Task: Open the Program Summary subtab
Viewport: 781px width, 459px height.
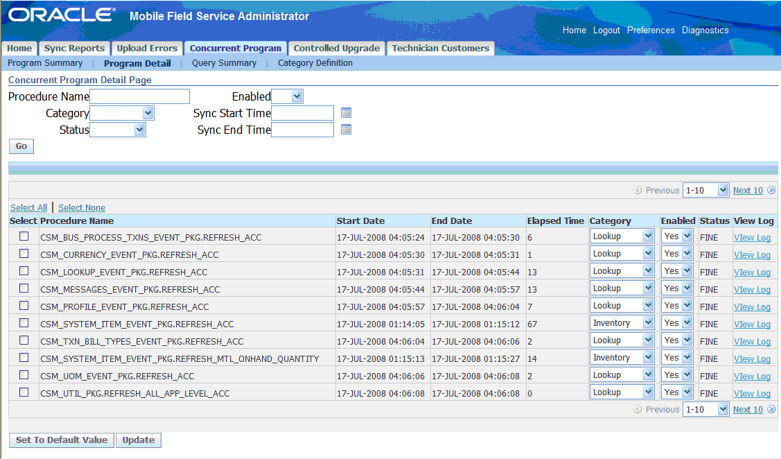Action: (x=45, y=63)
